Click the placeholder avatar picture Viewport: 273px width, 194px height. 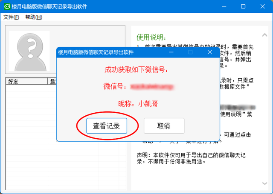[29, 51]
